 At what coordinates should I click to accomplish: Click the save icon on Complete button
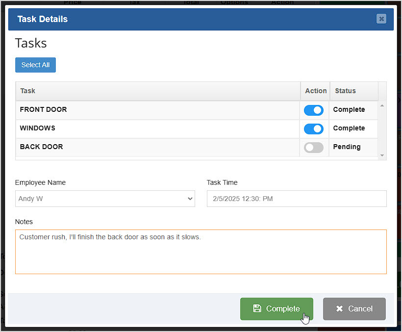point(257,309)
